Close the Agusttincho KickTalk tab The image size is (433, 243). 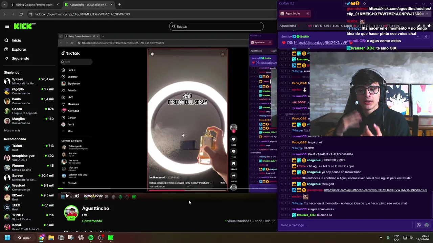coord(307,13)
